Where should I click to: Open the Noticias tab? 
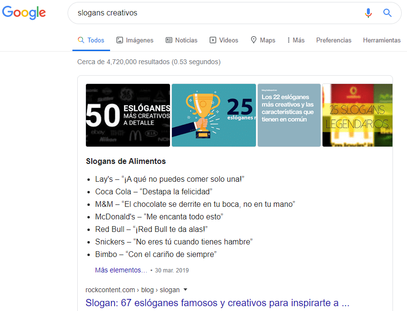[182, 40]
